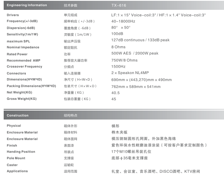The width and height of the screenshot is (224, 176).
Task: Select the '1500Hz' crossover value
Action: pyautogui.click(x=118, y=67)
